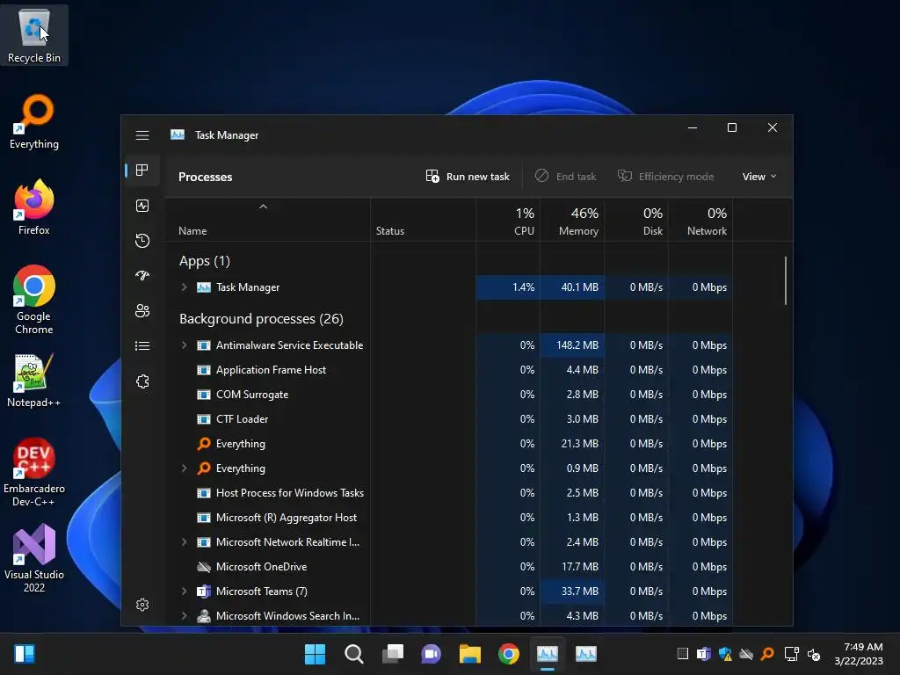Select Embarcadero Dev-C++ desktop shortcut
This screenshot has height=675, width=900.
34,472
